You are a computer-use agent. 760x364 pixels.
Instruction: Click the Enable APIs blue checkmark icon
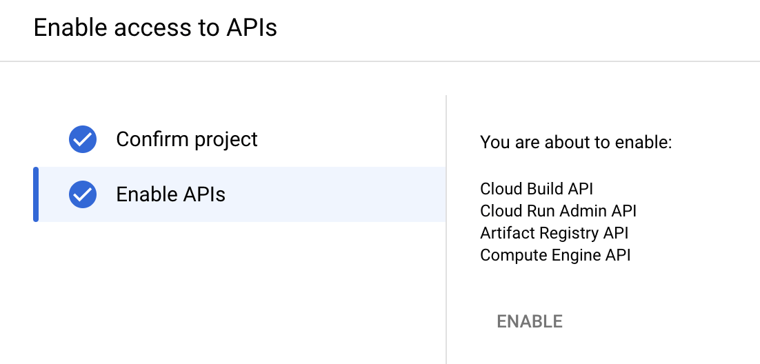(x=83, y=194)
